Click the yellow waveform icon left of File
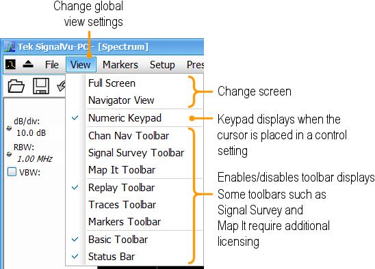The width and height of the screenshot is (375, 269). (x=10, y=64)
